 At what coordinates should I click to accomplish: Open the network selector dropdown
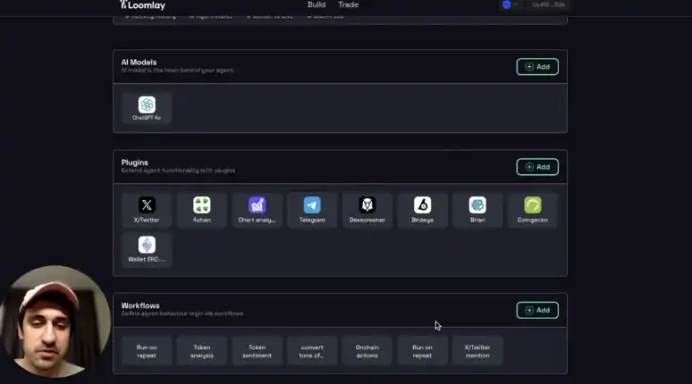tap(510, 4)
